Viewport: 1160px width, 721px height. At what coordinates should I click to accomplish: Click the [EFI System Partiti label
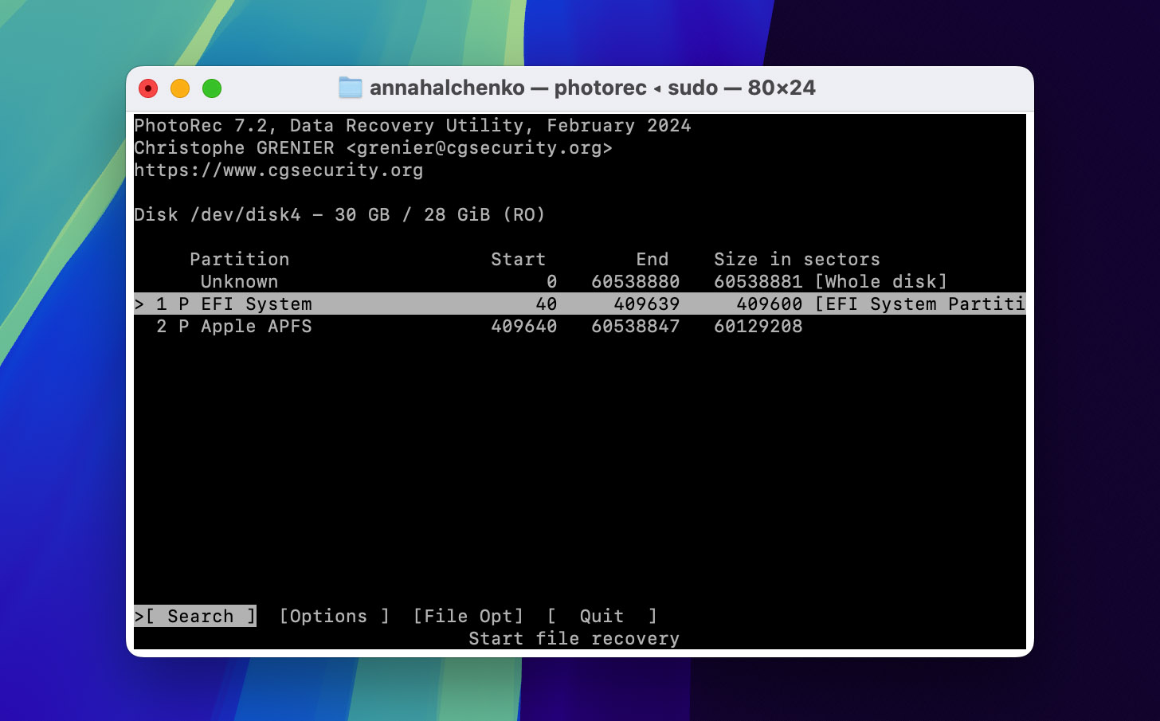click(919, 304)
